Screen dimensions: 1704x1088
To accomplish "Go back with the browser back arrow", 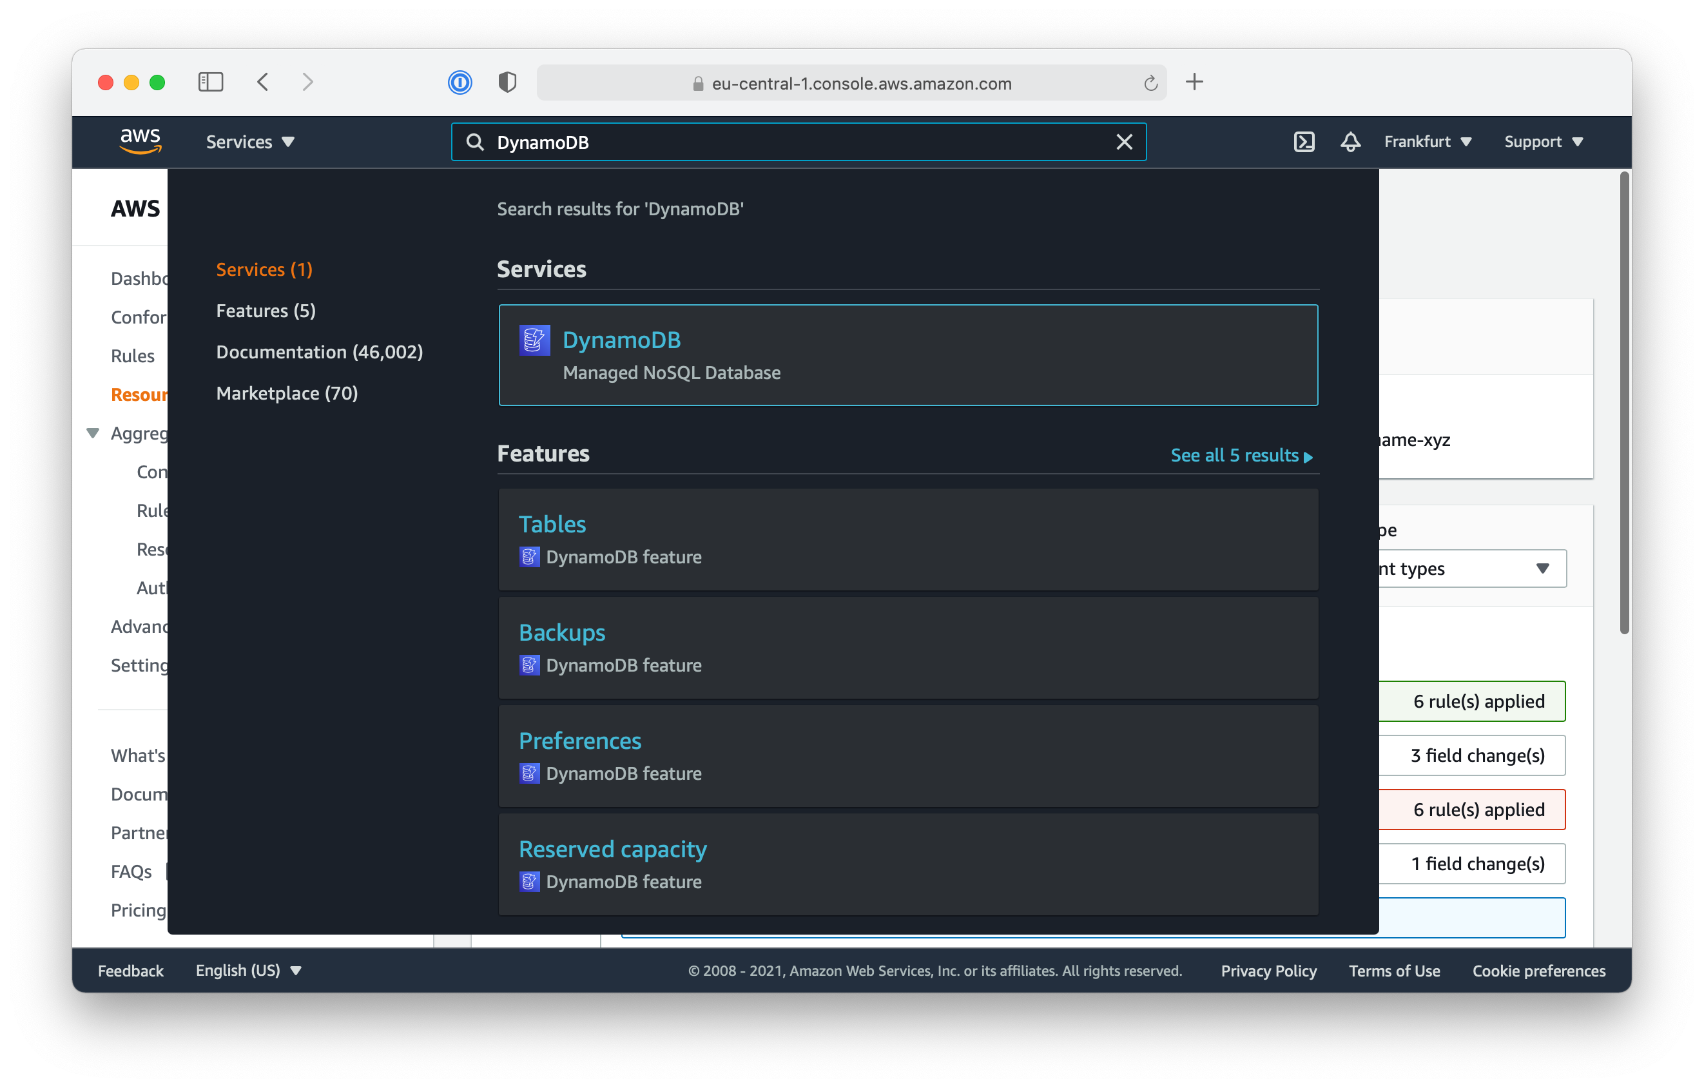I will (x=262, y=82).
